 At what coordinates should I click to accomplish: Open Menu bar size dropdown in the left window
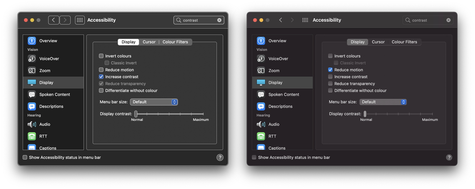154,102
